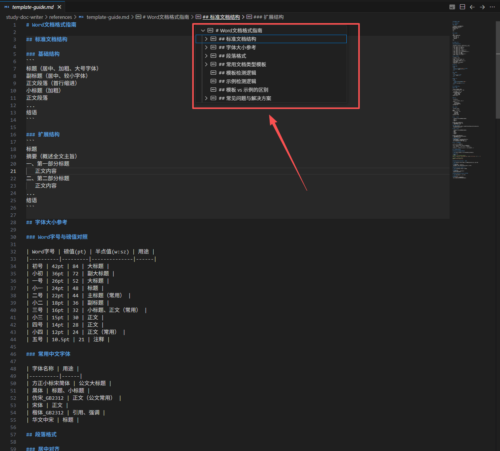Select the template-guide.md editor tab
The height and width of the screenshot is (451, 500).
33,7
